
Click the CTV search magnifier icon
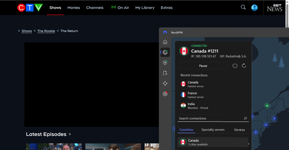[243, 7]
